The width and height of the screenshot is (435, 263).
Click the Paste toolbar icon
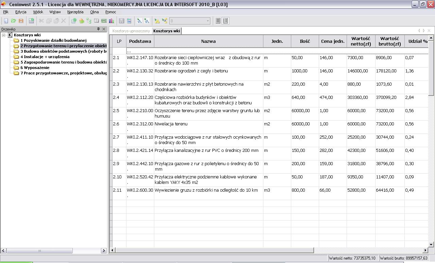coord(56,21)
